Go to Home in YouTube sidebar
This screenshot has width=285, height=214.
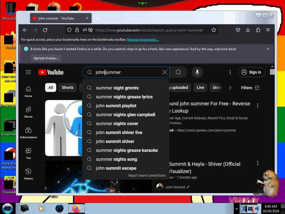(x=28, y=92)
